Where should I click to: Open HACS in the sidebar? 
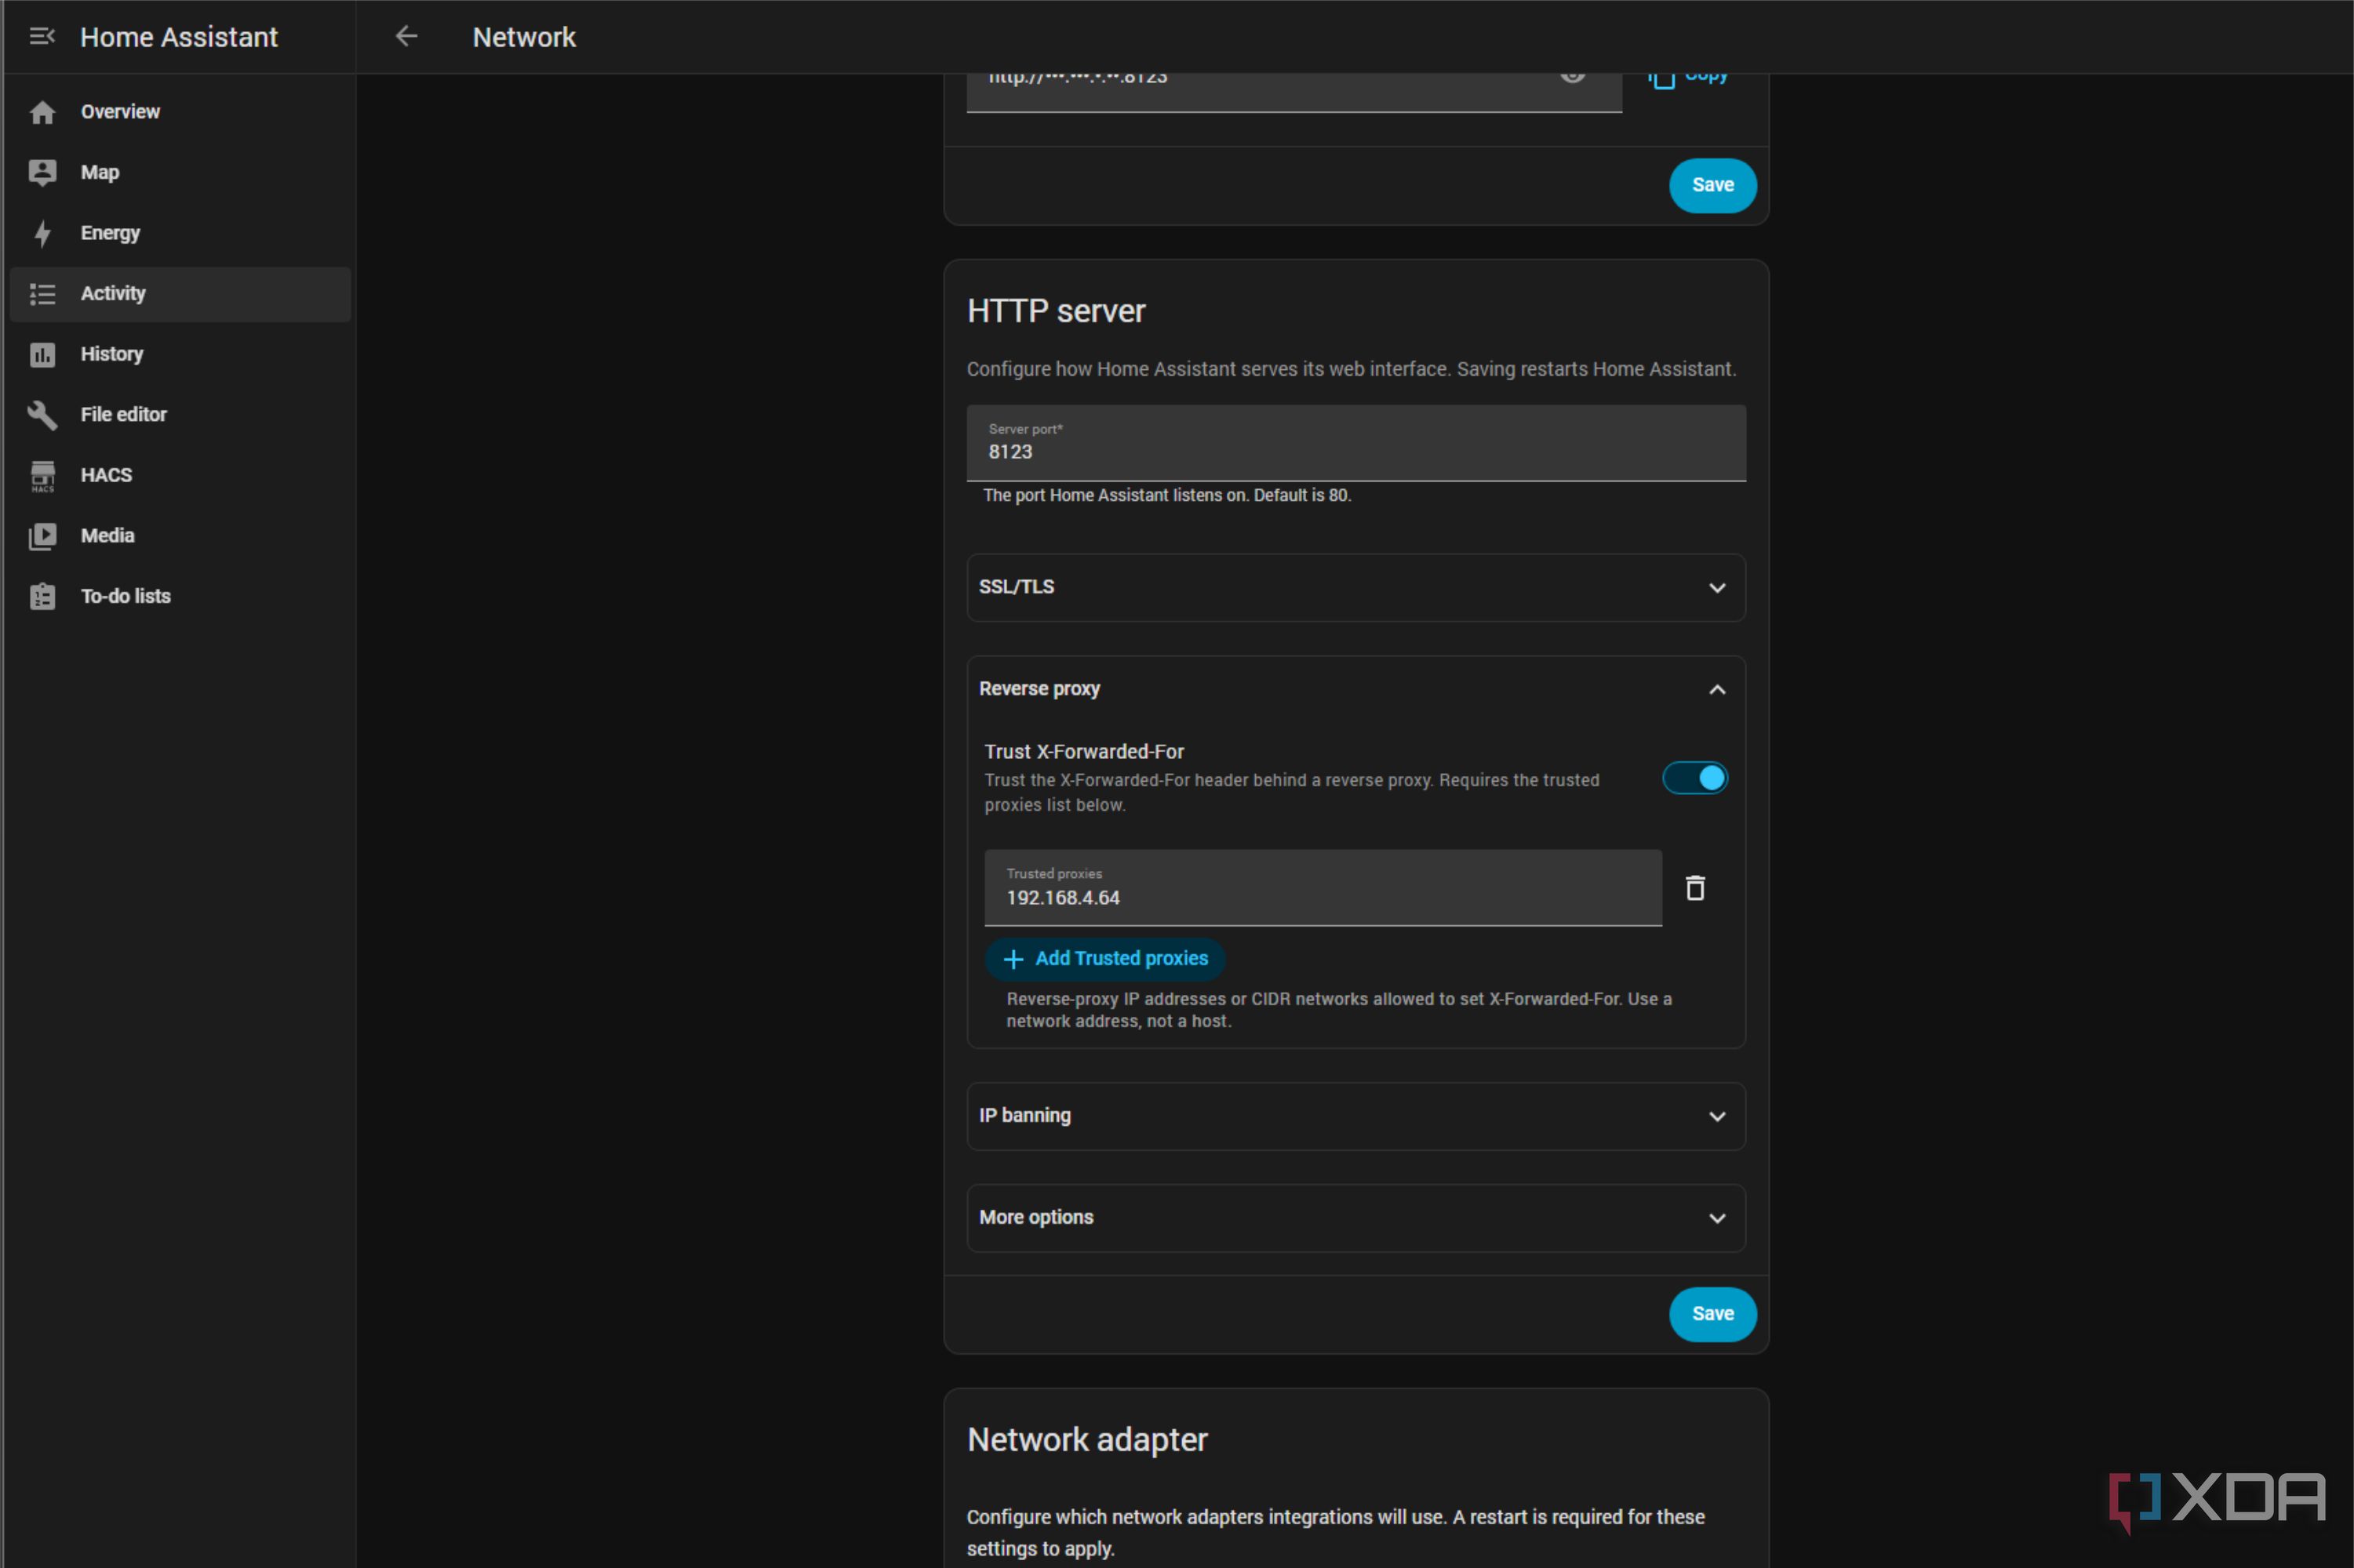point(180,475)
